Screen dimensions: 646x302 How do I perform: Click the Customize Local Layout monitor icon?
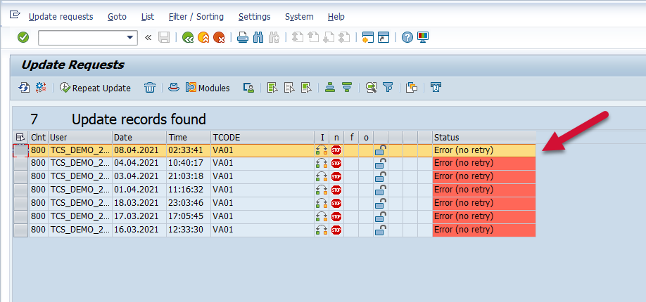click(x=422, y=38)
